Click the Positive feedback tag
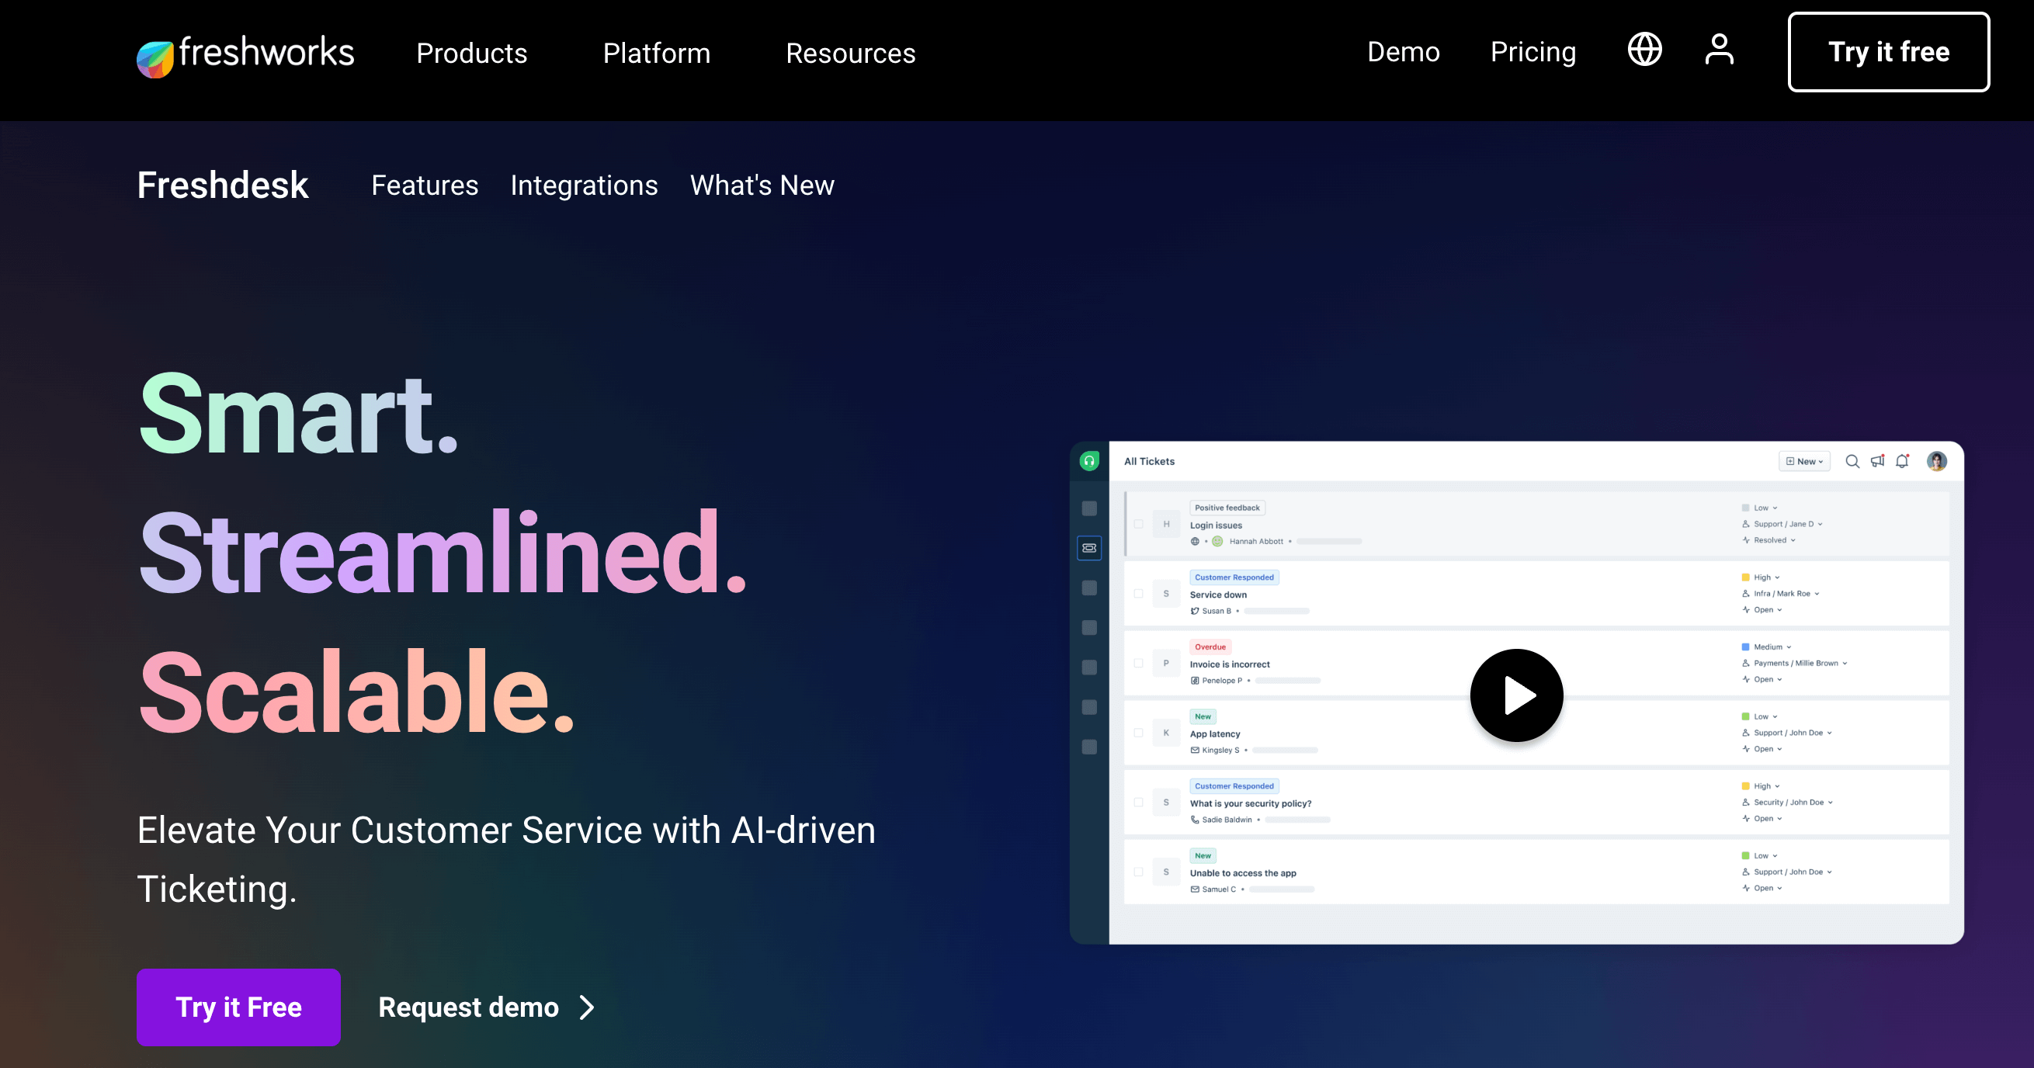The width and height of the screenshot is (2034, 1068). coord(1227,508)
